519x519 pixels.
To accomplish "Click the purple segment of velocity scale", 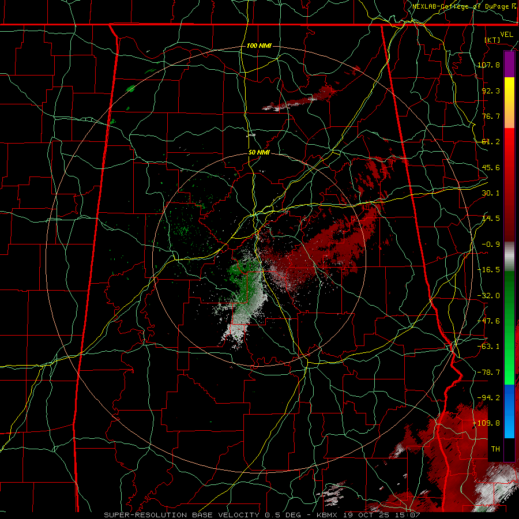I will tap(509, 65).
